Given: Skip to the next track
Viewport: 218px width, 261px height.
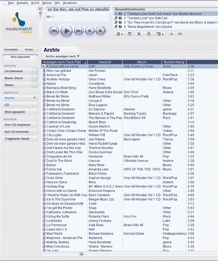Looking at the screenshot, I should point(79,30).
